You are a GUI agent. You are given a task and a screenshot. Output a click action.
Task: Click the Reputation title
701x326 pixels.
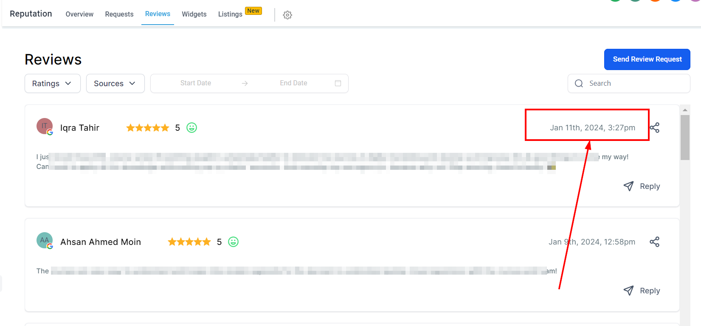pos(31,14)
